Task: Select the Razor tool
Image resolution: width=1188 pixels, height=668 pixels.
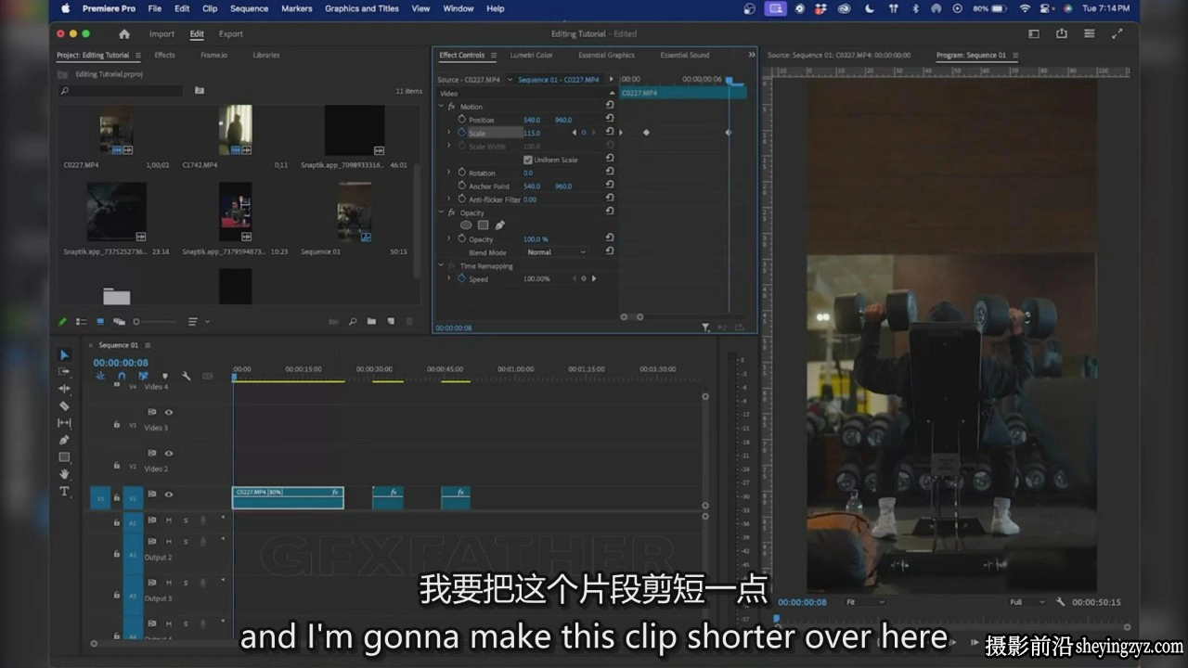Action: 64,405
